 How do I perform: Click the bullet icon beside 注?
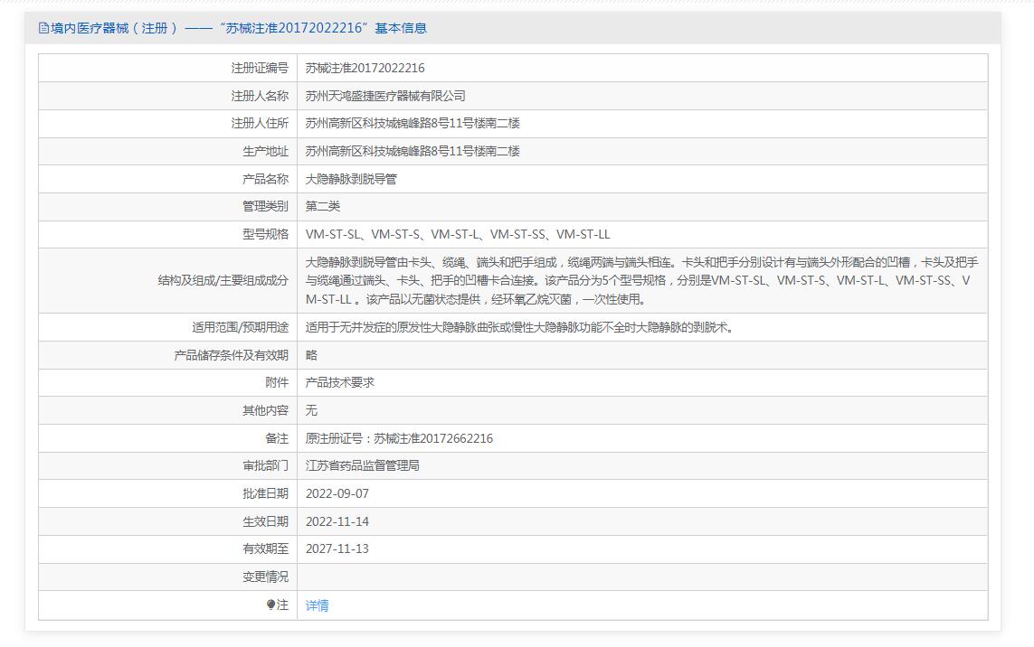coord(270,605)
